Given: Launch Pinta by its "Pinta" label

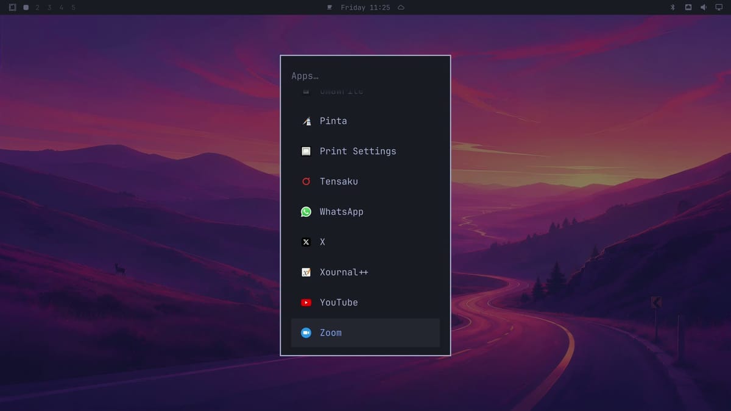Looking at the screenshot, I should pyautogui.click(x=333, y=121).
